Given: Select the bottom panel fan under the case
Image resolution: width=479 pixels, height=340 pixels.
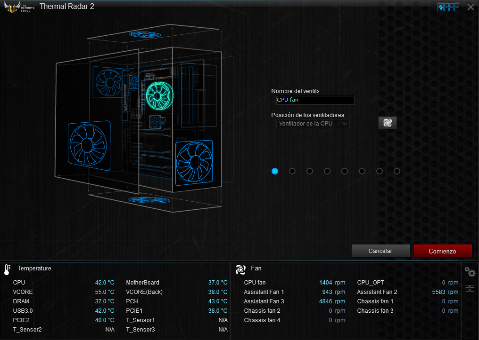Looking at the screenshot, I should pyautogui.click(x=149, y=200).
